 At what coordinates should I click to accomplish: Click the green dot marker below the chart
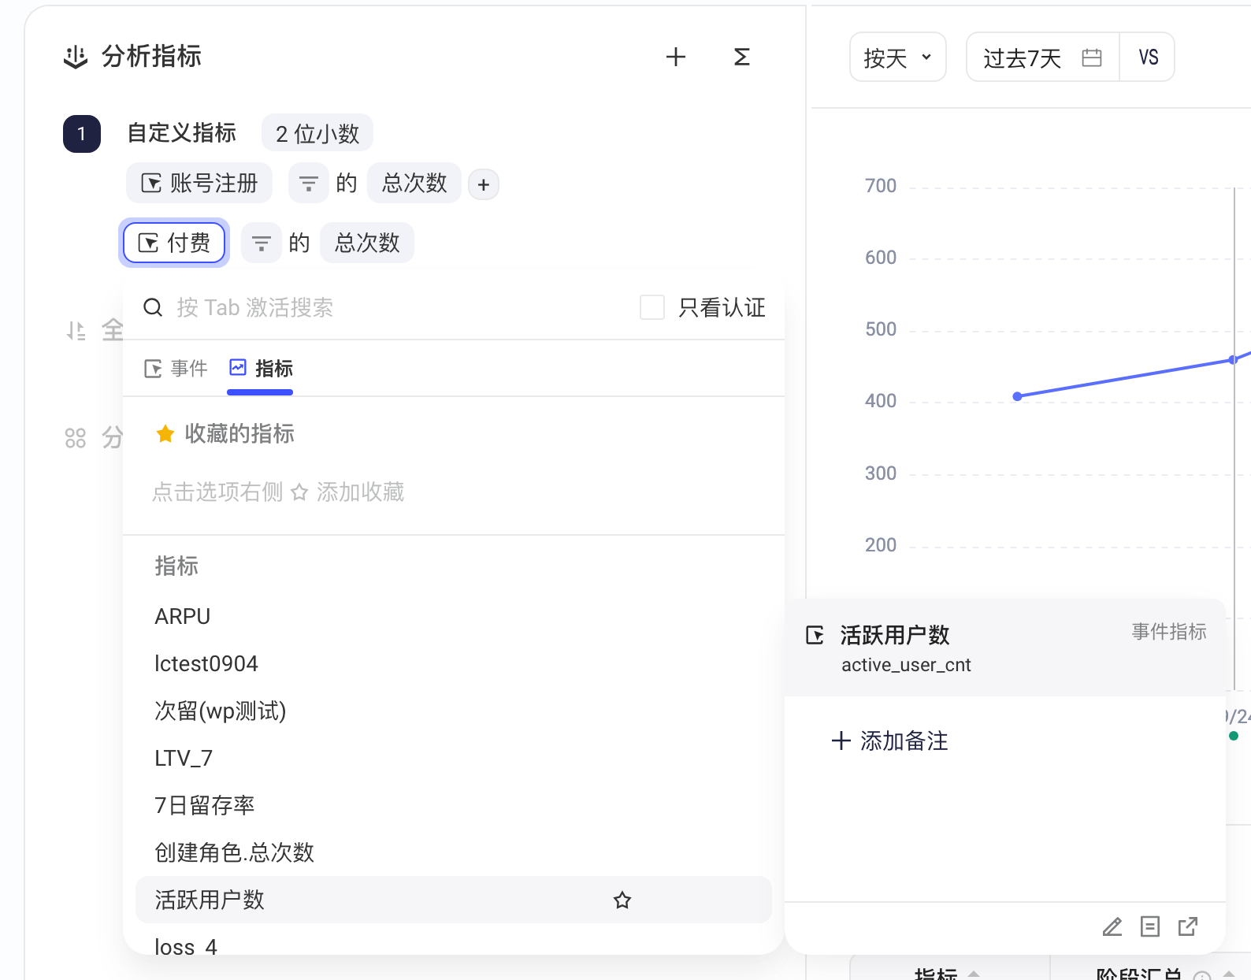1234,736
